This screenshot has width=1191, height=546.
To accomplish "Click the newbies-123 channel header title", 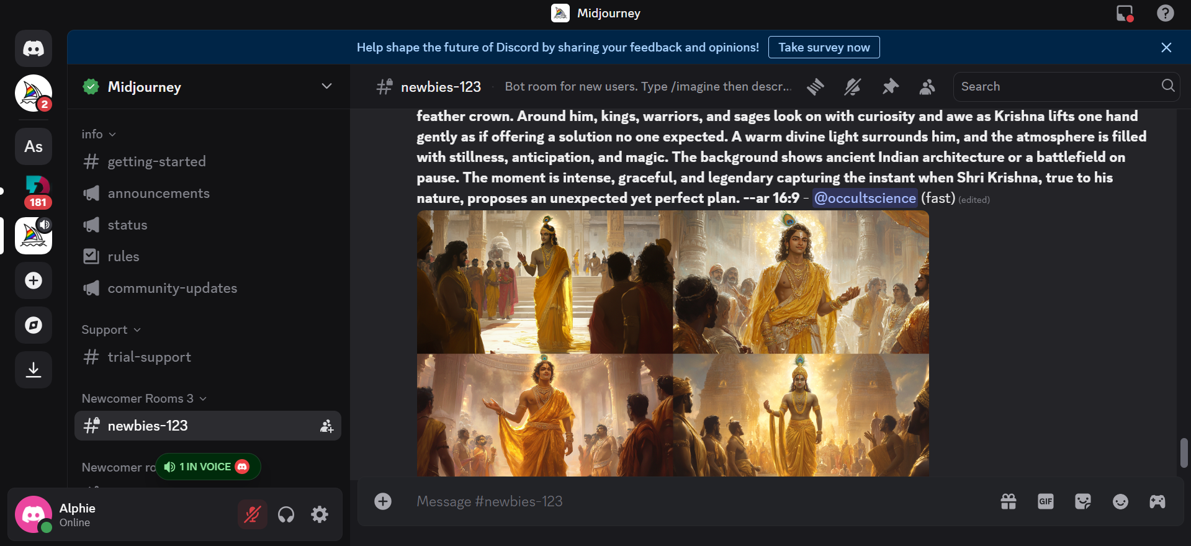I will pos(441,87).
